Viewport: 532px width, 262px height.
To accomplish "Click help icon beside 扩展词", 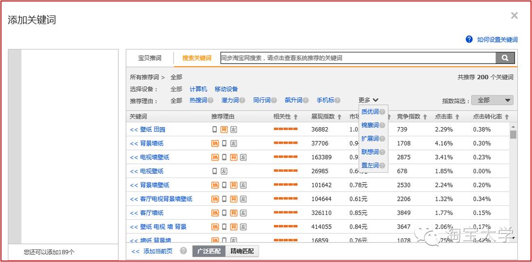I will pos(383,139).
